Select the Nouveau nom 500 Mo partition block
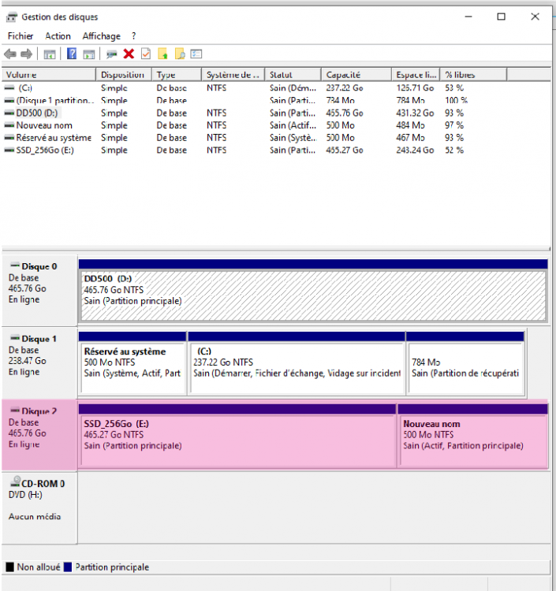The height and width of the screenshot is (591, 556). pos(473,436)
